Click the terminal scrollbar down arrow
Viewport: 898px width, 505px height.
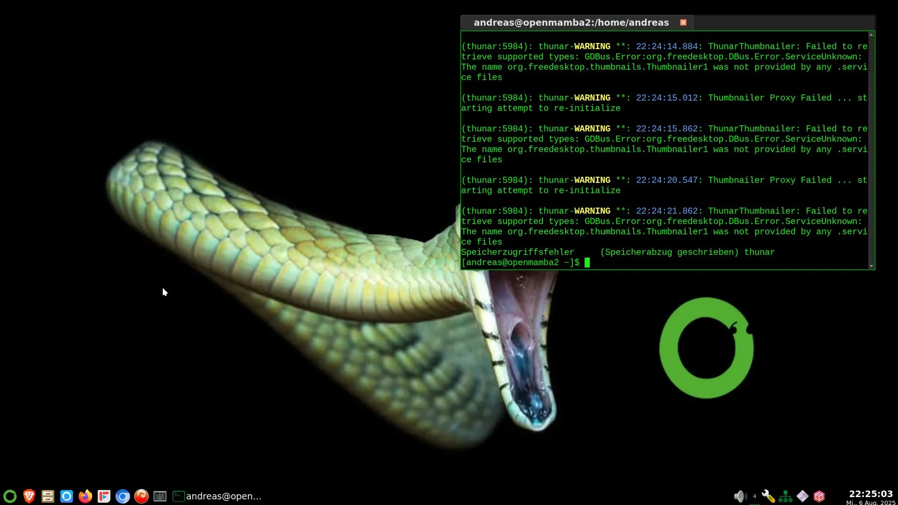click(x=871, y=266)
